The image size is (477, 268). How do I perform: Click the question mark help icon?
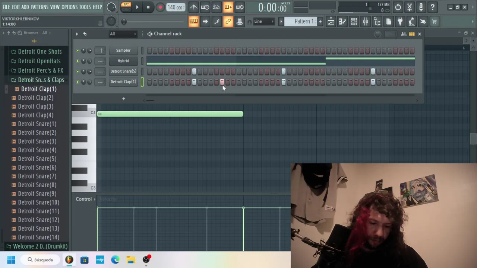click(x=433, y=7)
